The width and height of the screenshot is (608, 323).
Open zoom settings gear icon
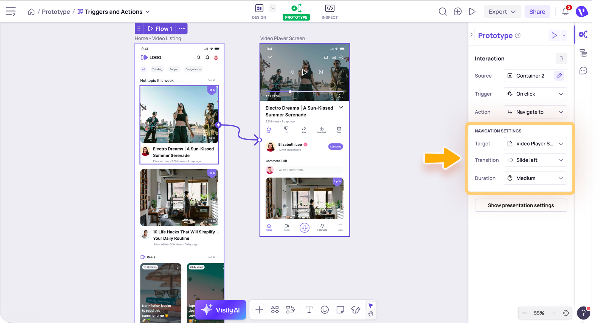(566, 313)
